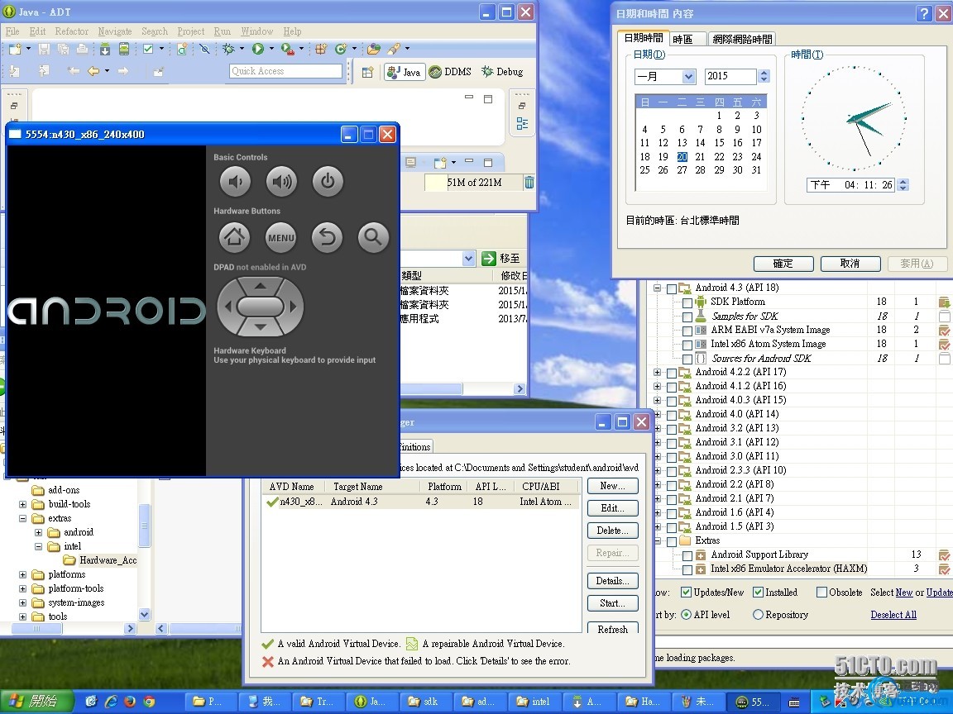
Task: Click the Start... button in AVD Manager
Action: coord(612,603)
